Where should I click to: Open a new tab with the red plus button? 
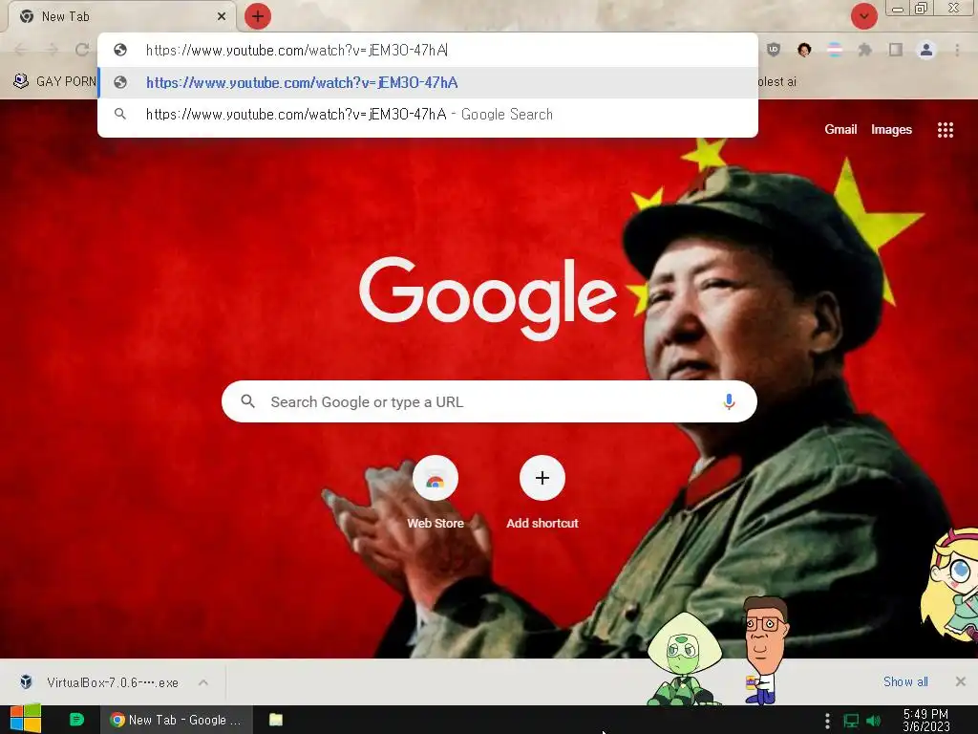(x=258, y=16)
